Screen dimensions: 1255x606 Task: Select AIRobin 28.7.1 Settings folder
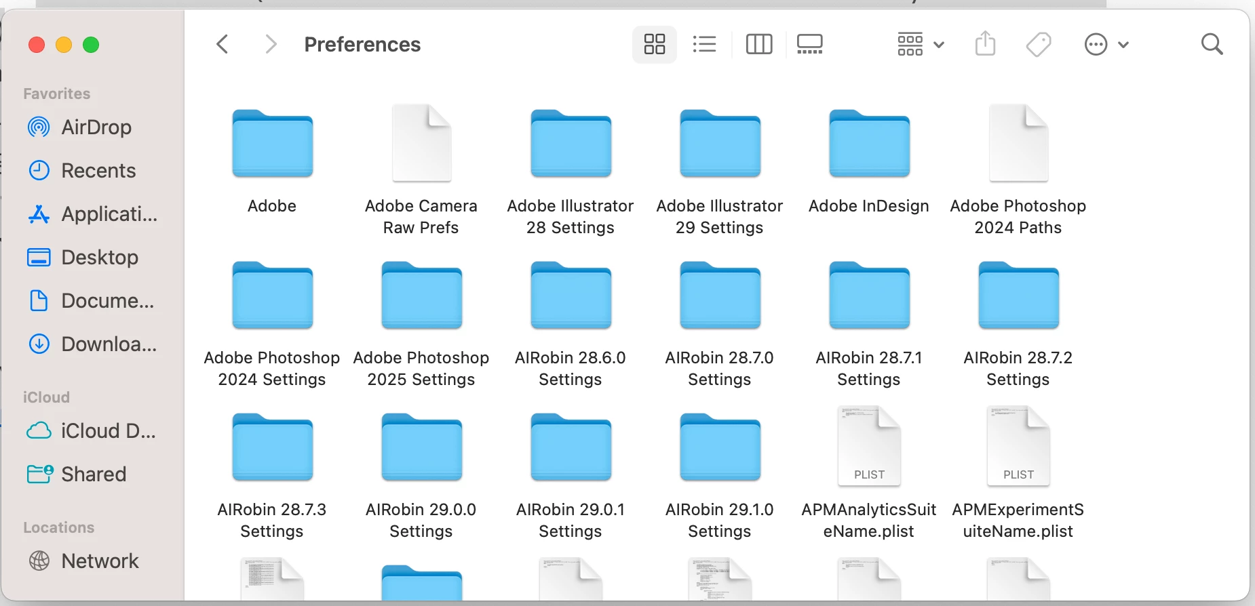pos(869,296)
